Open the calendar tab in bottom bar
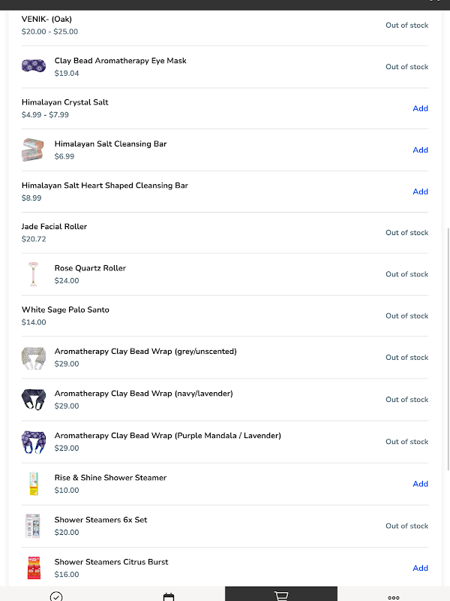Screen dimensions: 450x601 click(169, 596)
